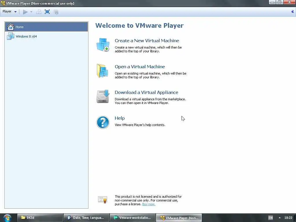Click the license certificate icon
The image size is (296, 222).
(103, 199)
